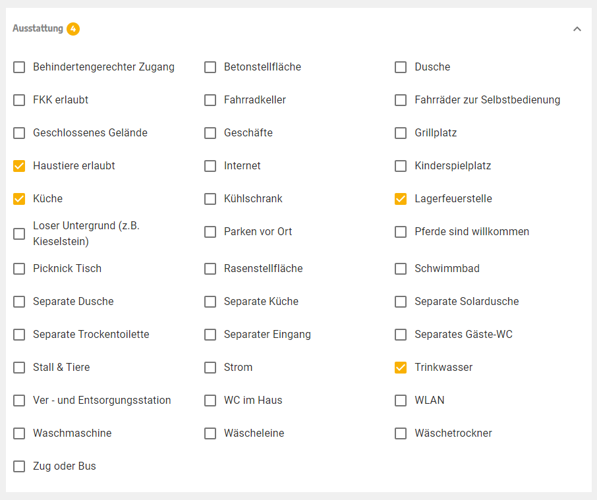Screen dimensions: 597x500
Task: Check the Ver - und Entsorgungsstation box
Action: tap(19, 401)
